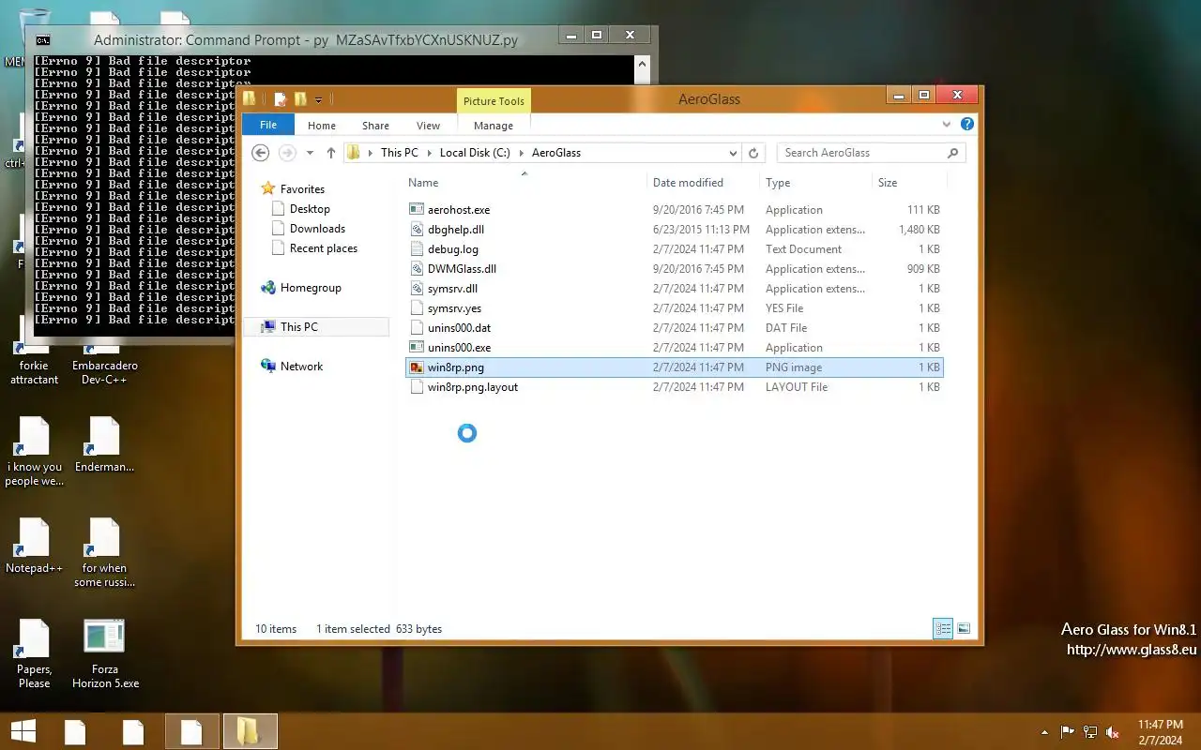Show hidden tray icons arrow
The height and width of the screenshot is (750, 1201).
1044,731
